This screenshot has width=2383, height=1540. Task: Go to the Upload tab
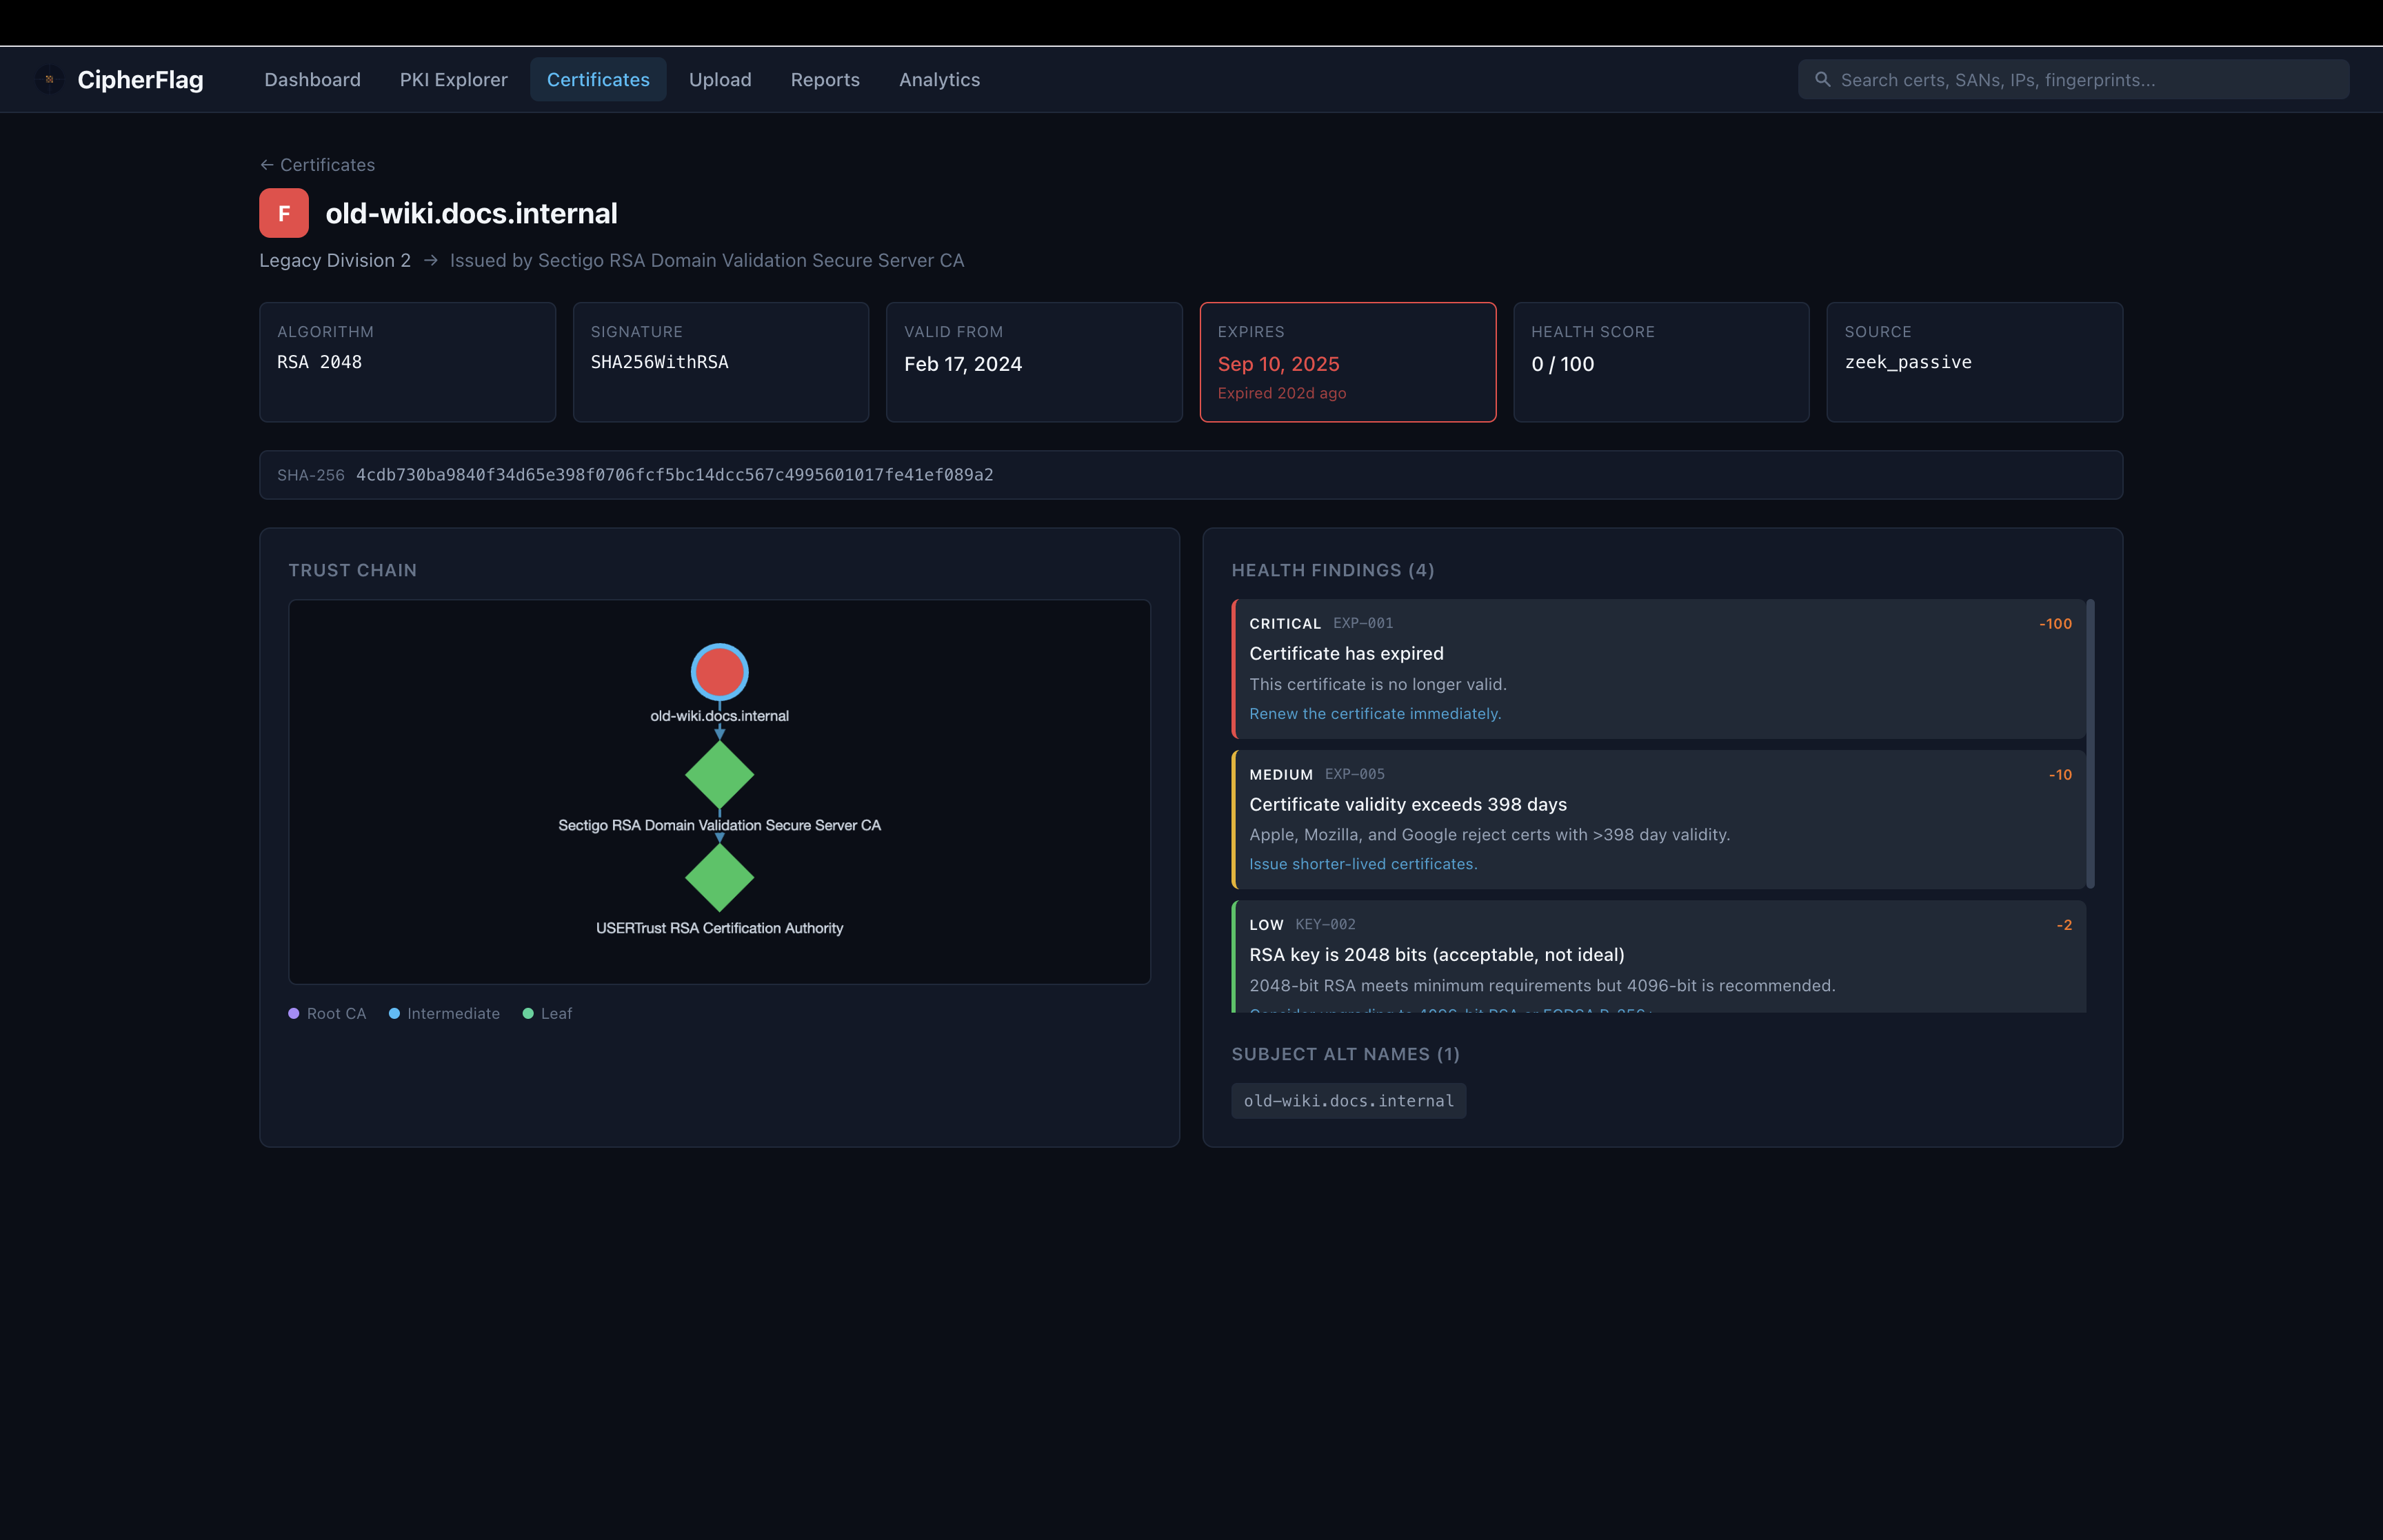click(720, 79)
